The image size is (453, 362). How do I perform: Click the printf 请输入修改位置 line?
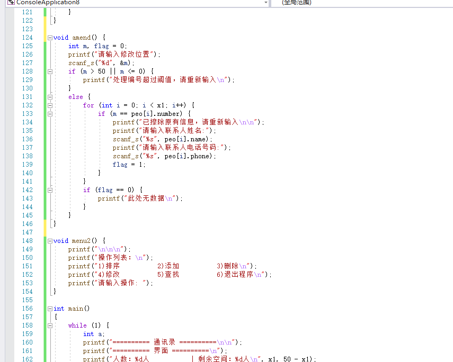114,55
